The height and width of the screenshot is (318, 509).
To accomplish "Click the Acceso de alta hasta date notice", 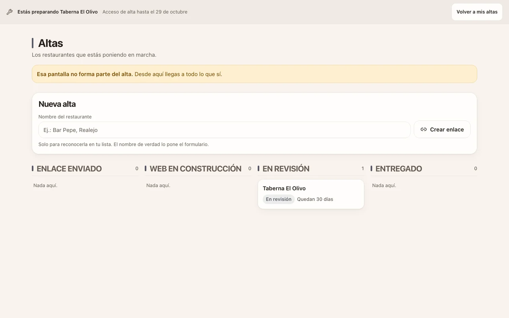I will click(x=145, y=12).
